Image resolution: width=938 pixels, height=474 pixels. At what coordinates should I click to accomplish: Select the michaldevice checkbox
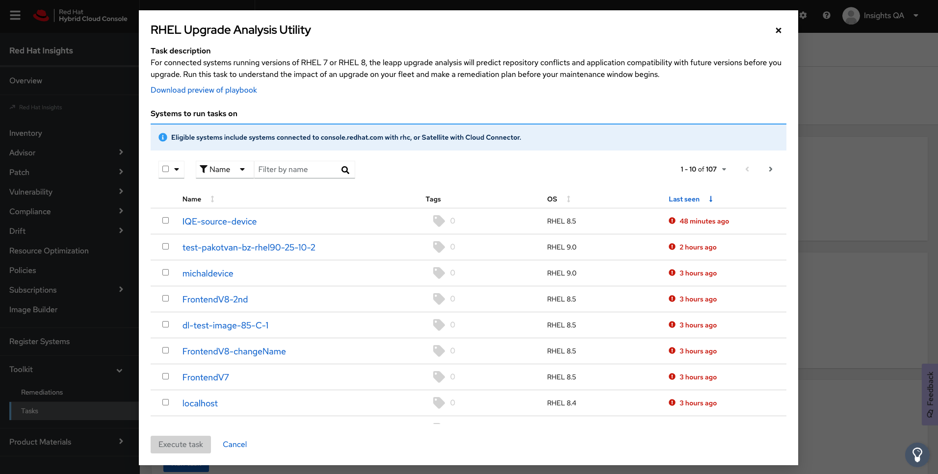click(x=166, y=273)
